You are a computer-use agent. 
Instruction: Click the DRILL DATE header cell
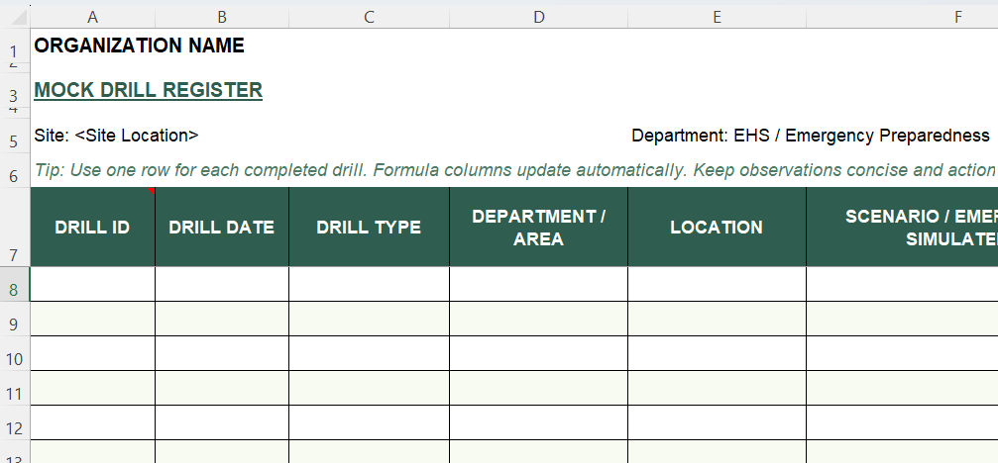222,228
